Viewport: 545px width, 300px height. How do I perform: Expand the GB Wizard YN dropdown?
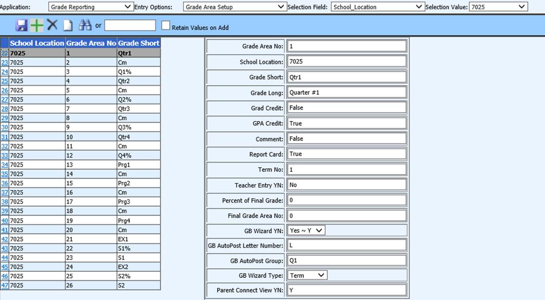coord(306,230)
